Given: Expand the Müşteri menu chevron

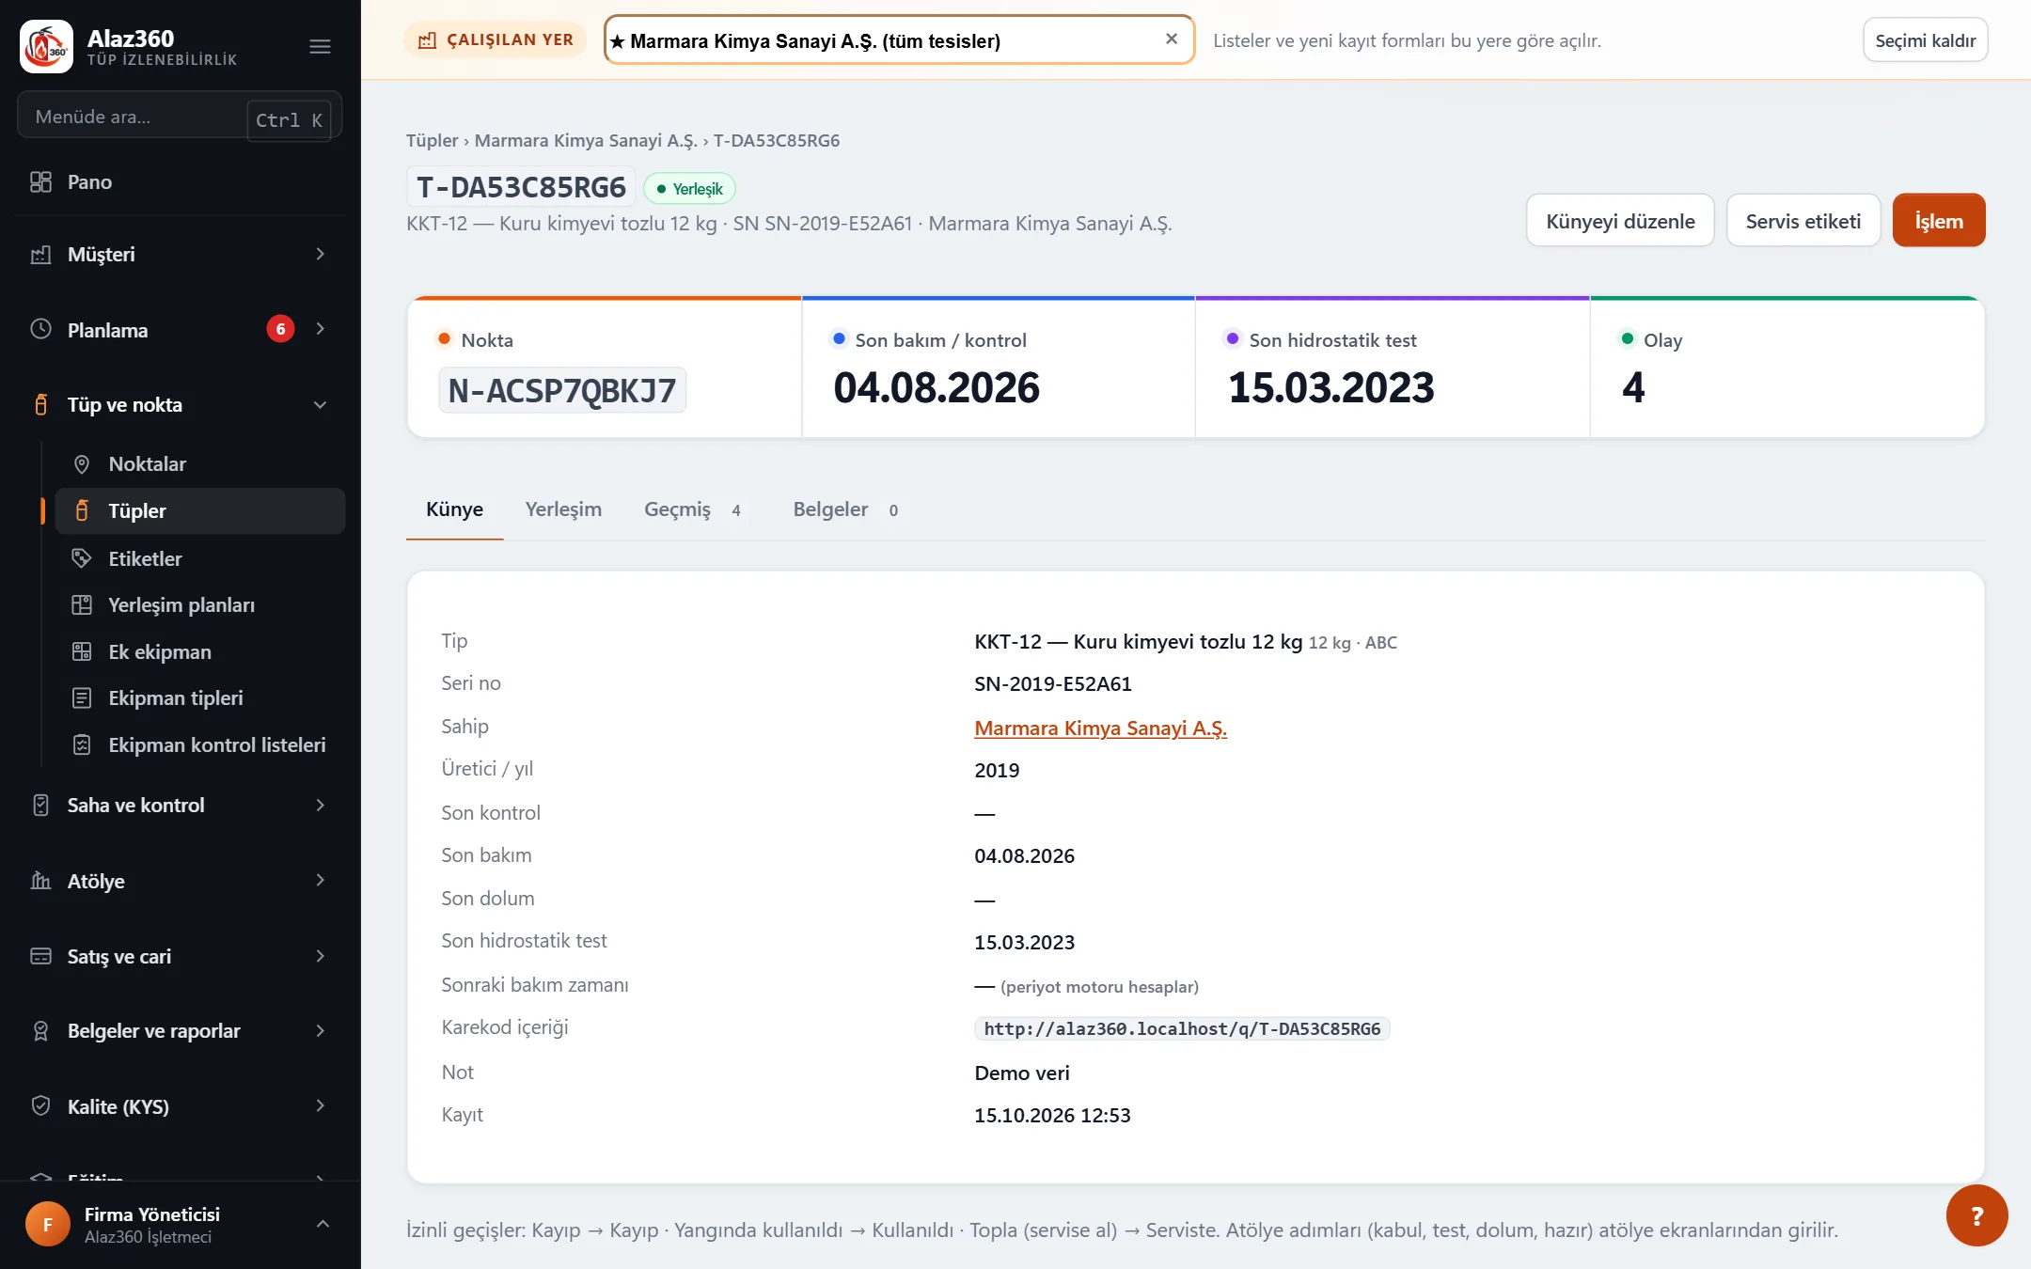Looking at the screenshot, I should pyautogui.click(x=321, y=254).
